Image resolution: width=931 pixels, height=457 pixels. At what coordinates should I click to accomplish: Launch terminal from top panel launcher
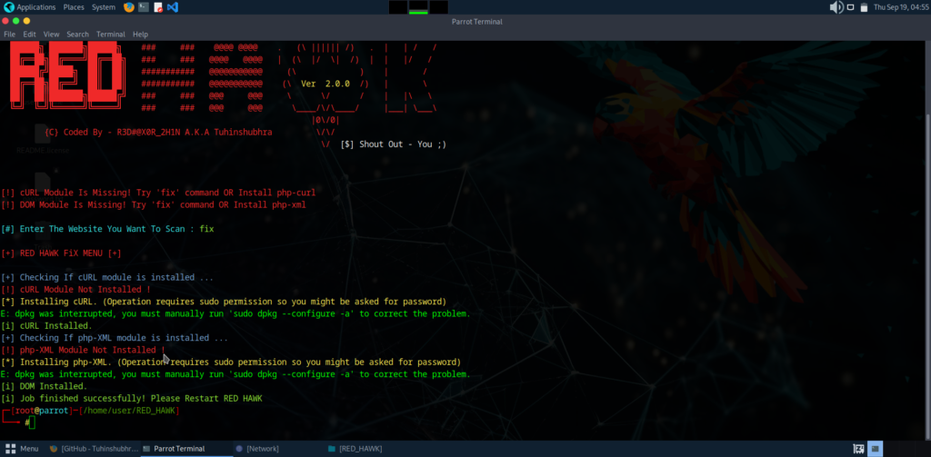tap(144, 7)
